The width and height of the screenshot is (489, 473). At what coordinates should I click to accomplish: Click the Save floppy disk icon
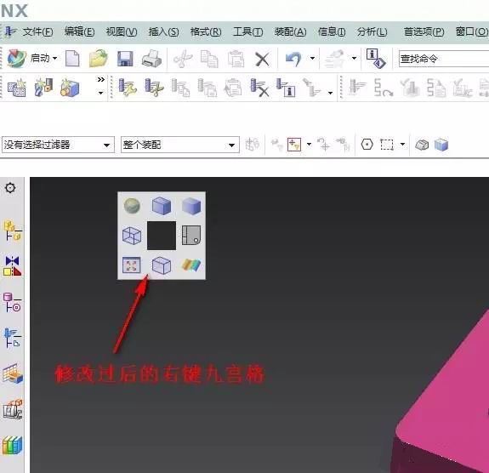[125, 59]
